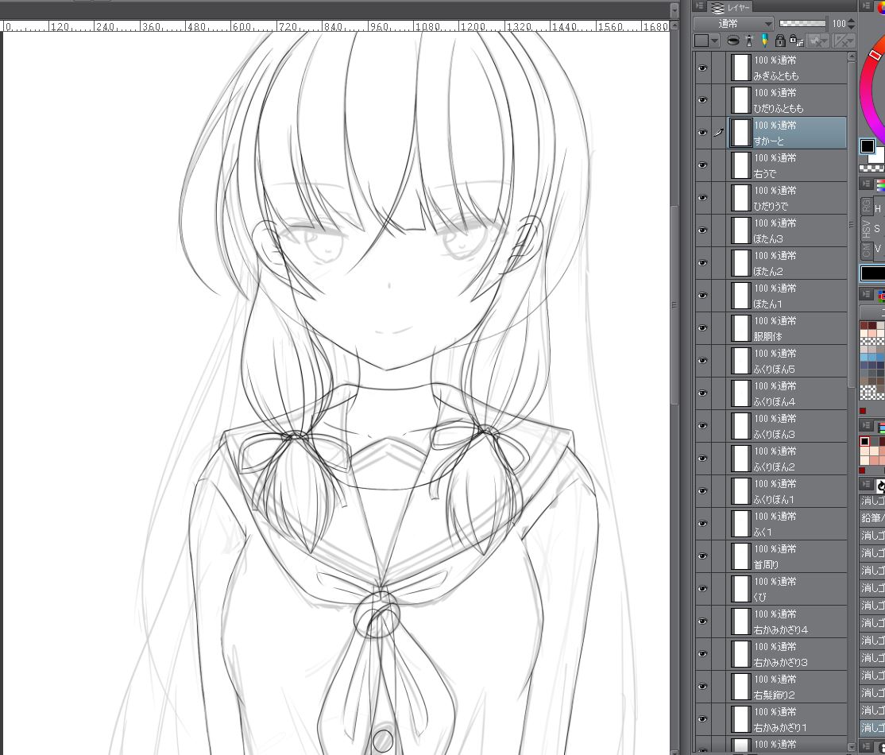Toggle eye of ひだりうで layer
885x755 pixels.
[x=703, y=198]
